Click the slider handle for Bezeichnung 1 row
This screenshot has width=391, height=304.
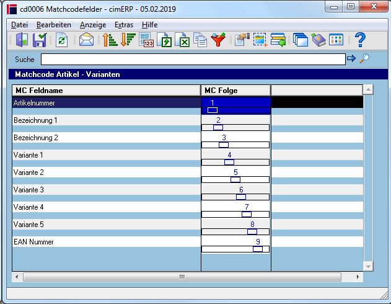(218, 128)
